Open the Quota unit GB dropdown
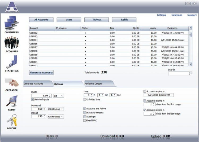The width and height of the screenshot is (199, 142). (59, 96)
